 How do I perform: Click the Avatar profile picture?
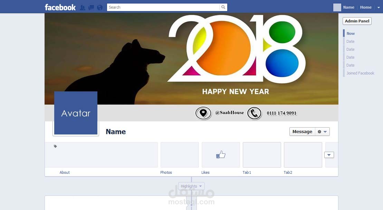76,113
